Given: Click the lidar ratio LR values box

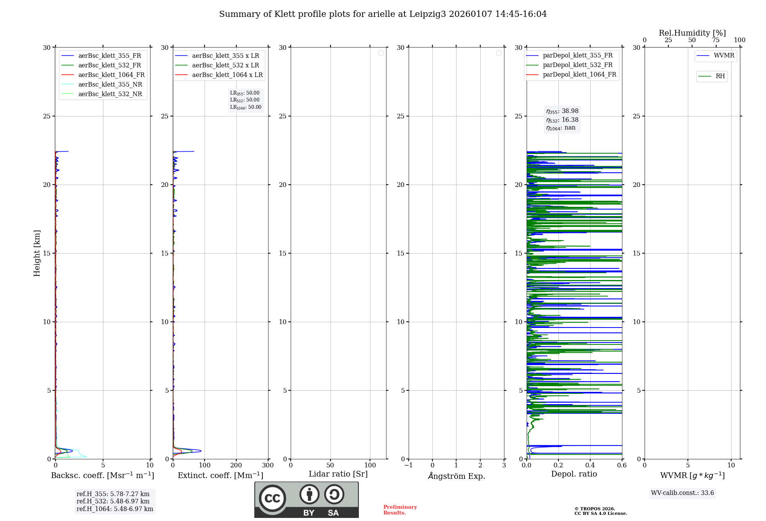Looking at the screenshot, I should (246, 100).
